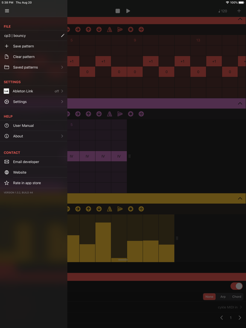Shift red pattern right with arrow icon
The image size is (246, 328).
[78, 30]
